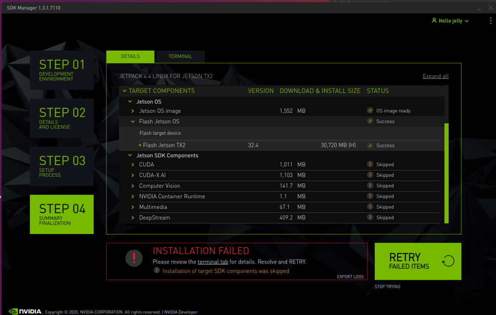Click the NVIDIA logo in footer

pyautogui.click(x=25, y=311)
